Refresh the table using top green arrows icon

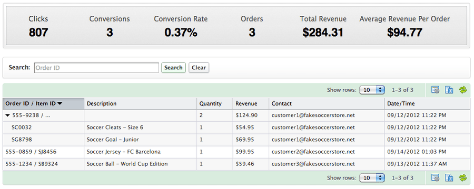[463, 90]
